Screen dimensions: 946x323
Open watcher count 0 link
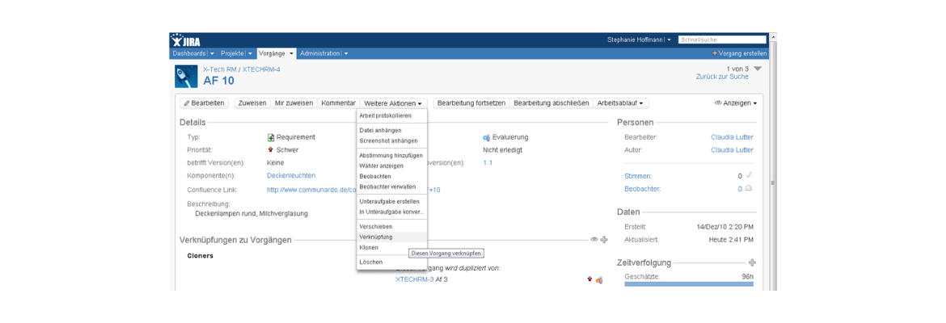(740, 189)
